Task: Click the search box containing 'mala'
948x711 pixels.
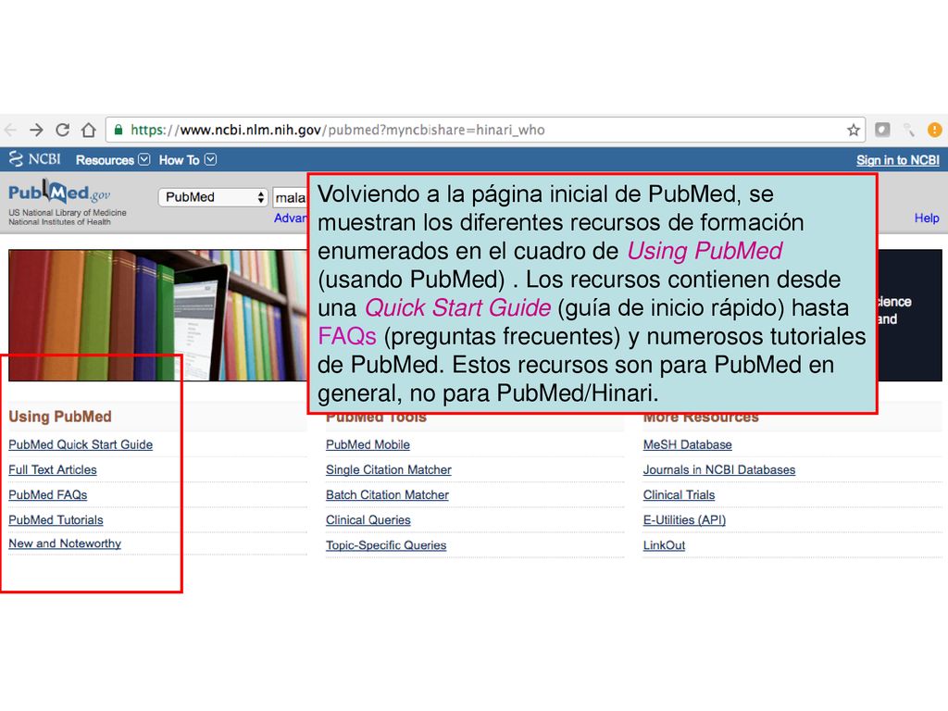Action: [x=290, y=198]
